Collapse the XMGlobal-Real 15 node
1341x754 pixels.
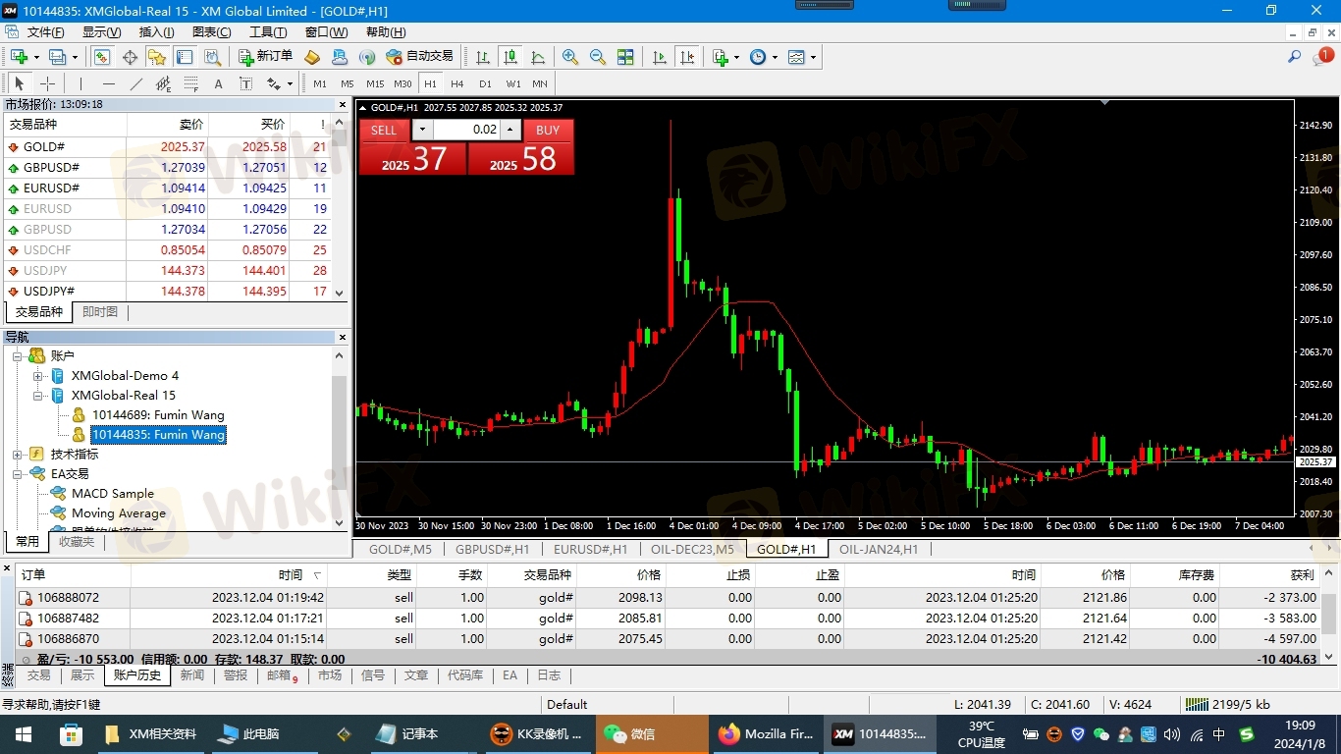(38, 396)
